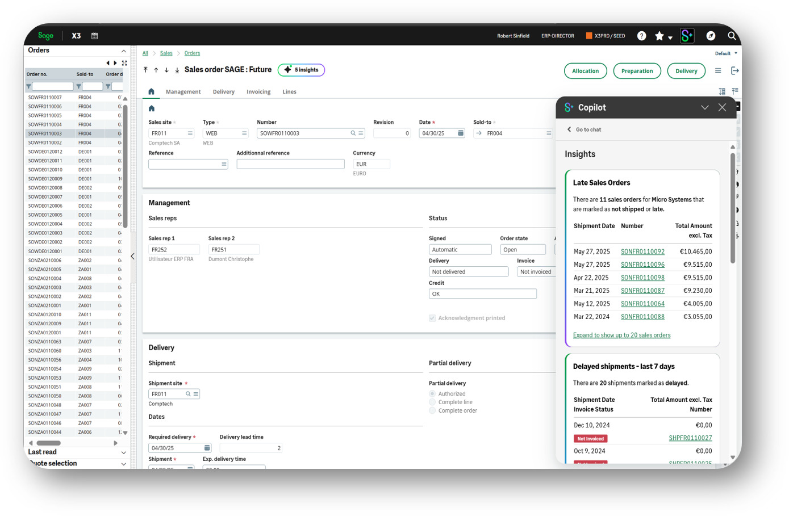Choose the Complete order radio button
Screen dimensions: 789x516
(x=432, y=410)
